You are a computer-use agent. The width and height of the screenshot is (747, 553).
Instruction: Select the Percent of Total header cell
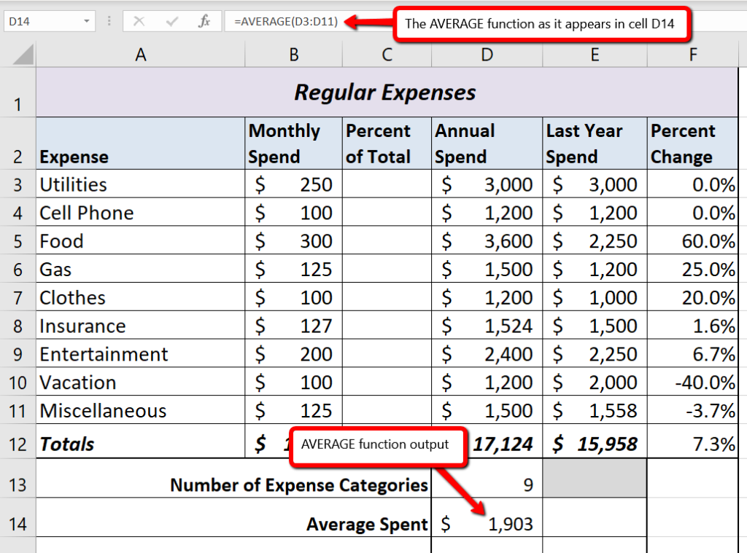(x=387, y=144)
